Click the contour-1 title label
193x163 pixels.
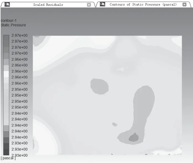tap(9, 20)
